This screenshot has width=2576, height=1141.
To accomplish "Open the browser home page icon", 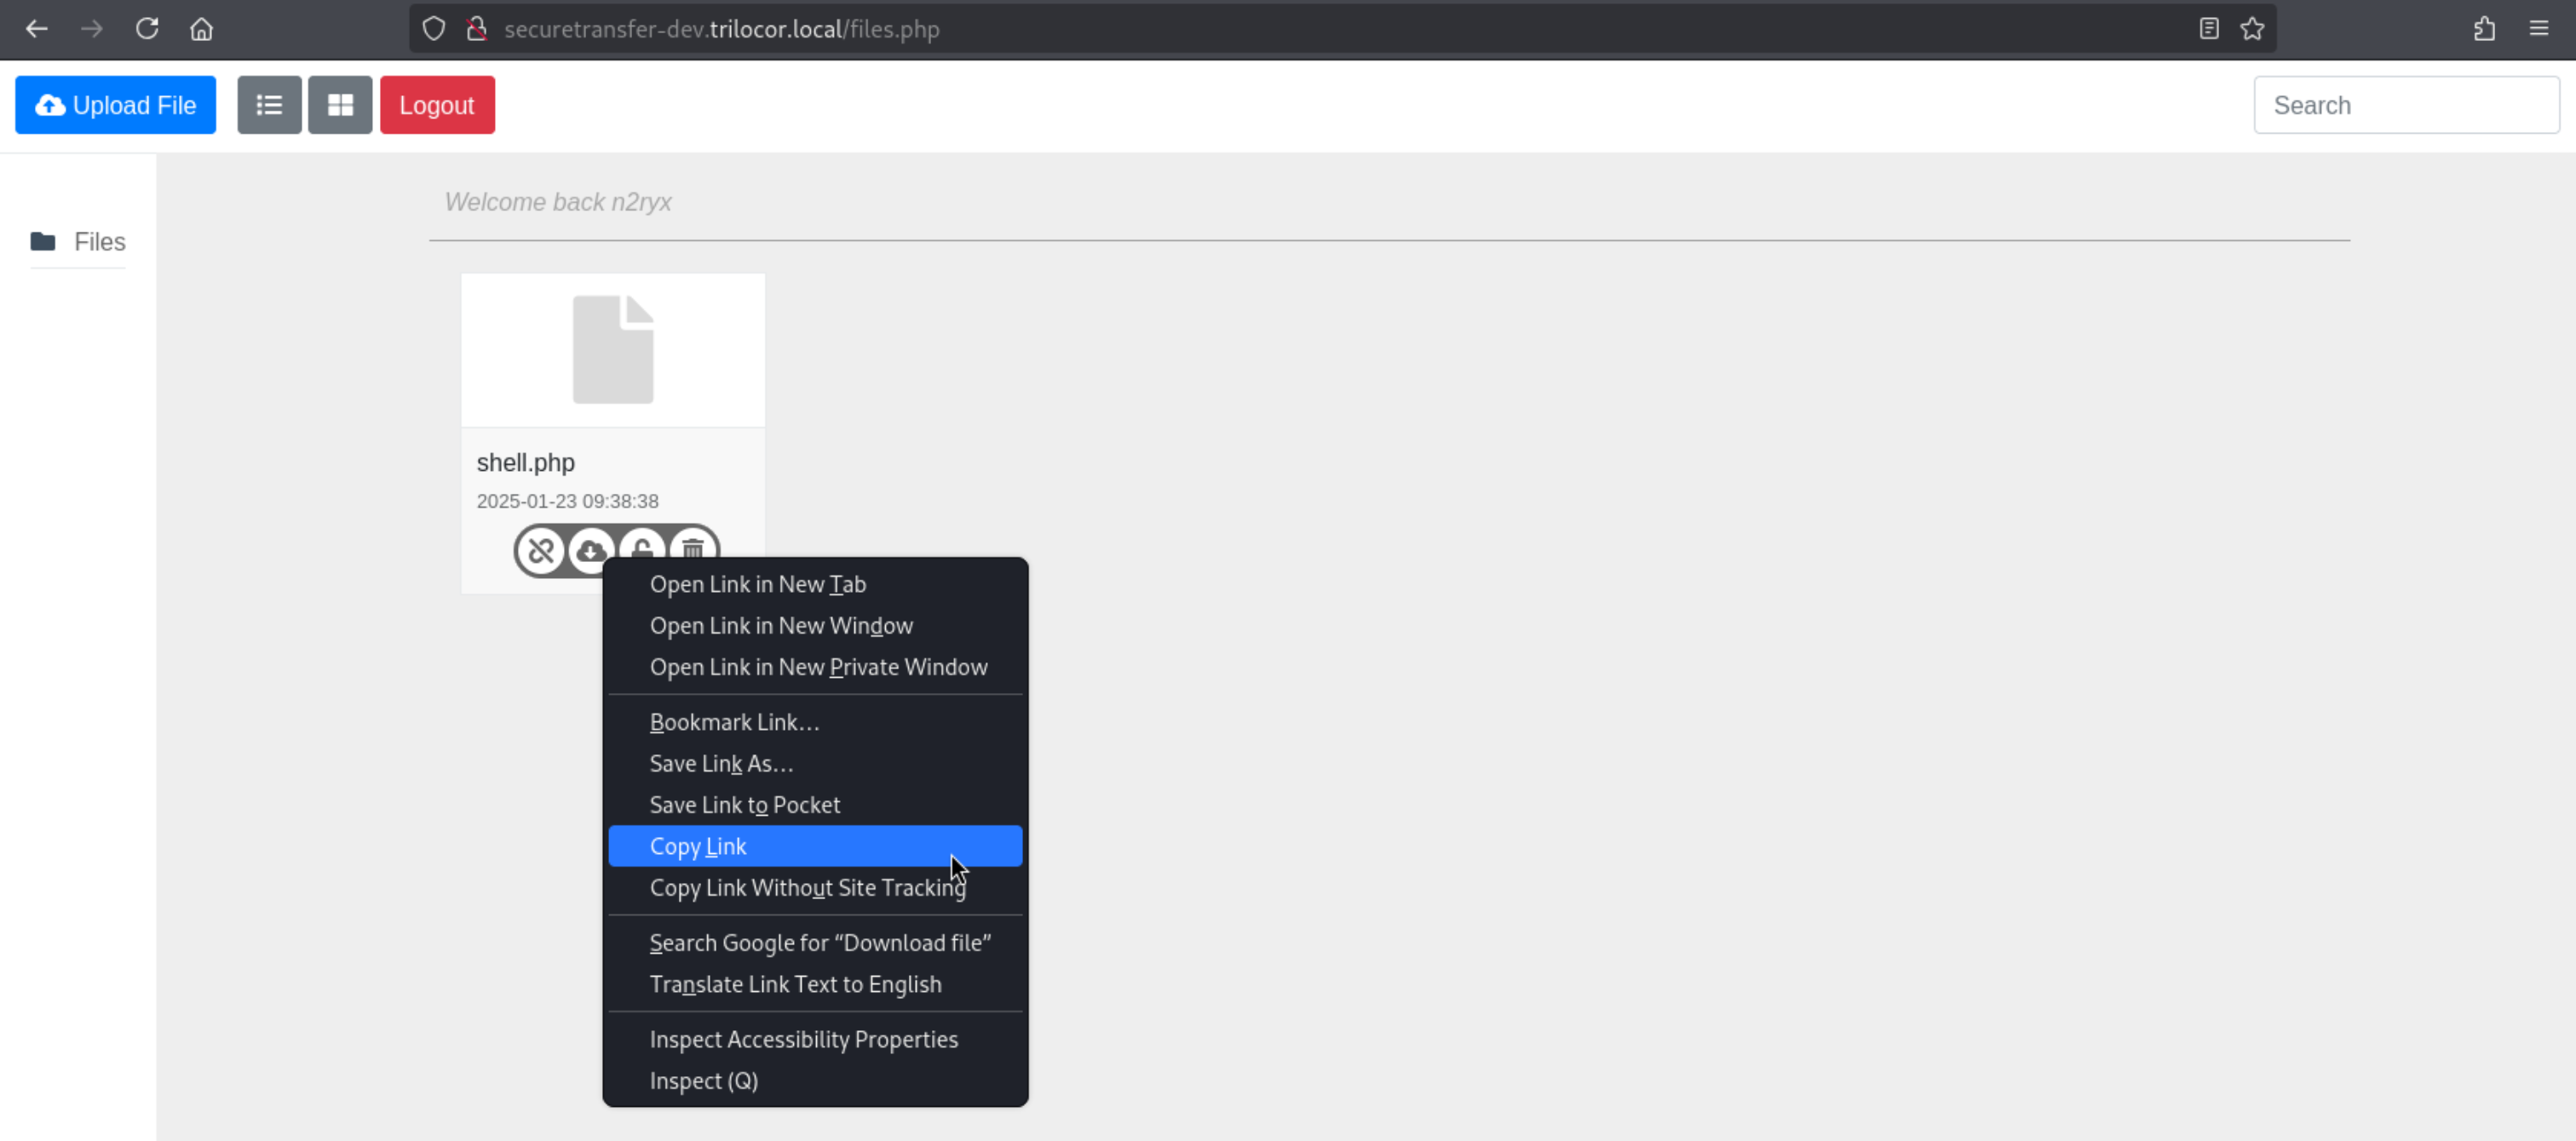I will 201,29.
